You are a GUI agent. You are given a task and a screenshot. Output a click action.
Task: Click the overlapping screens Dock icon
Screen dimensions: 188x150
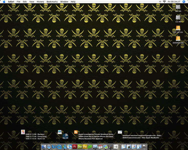(x=106, y=147)
